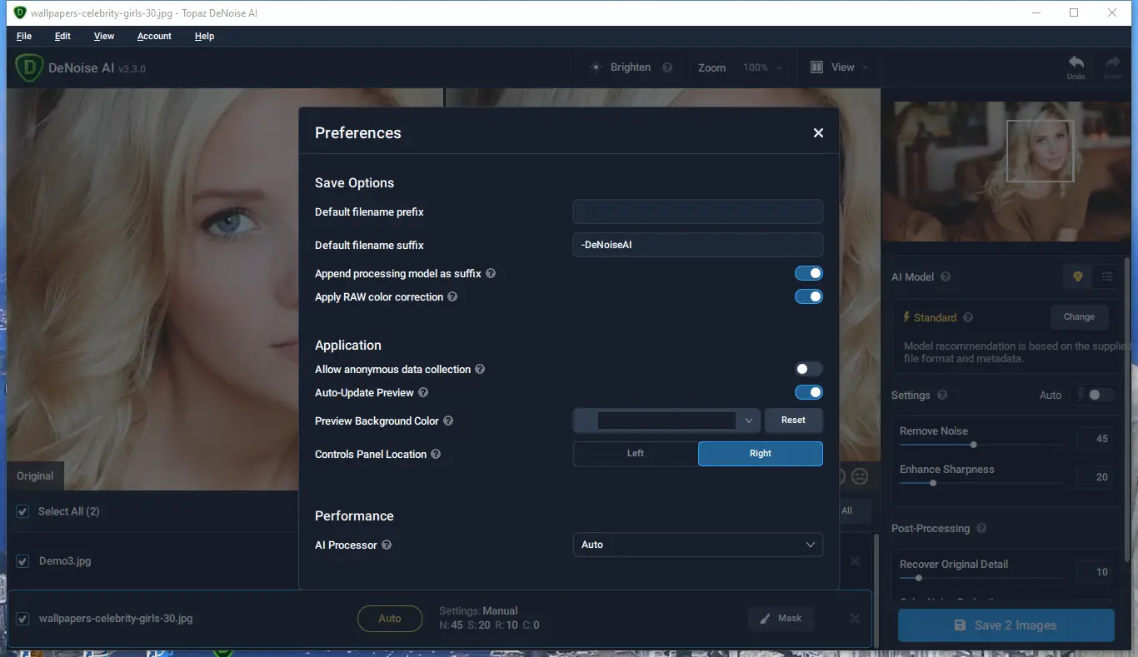Select the Original preview tab
The width and height of the screenshot is (1138, 657).
pyautogui.click(x=35, y=476)
